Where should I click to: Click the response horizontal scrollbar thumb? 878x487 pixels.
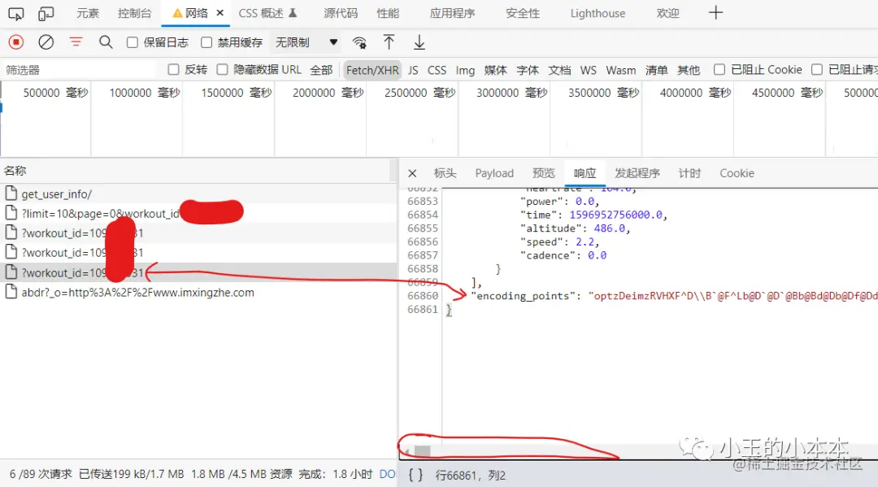point(422,451)
